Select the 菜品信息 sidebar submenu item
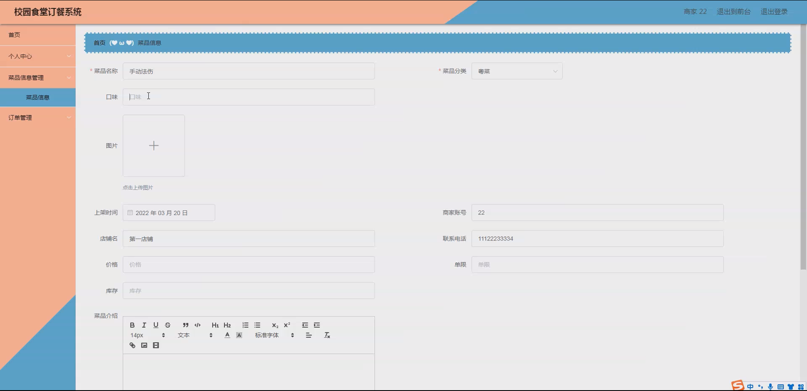This screenshot has height=391, width=807. tap(38, 97)
